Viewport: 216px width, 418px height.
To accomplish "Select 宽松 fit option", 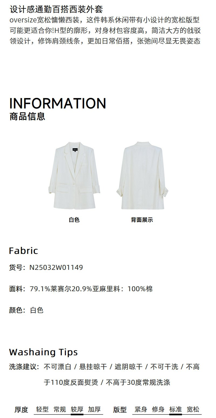I will click(193, 409).
